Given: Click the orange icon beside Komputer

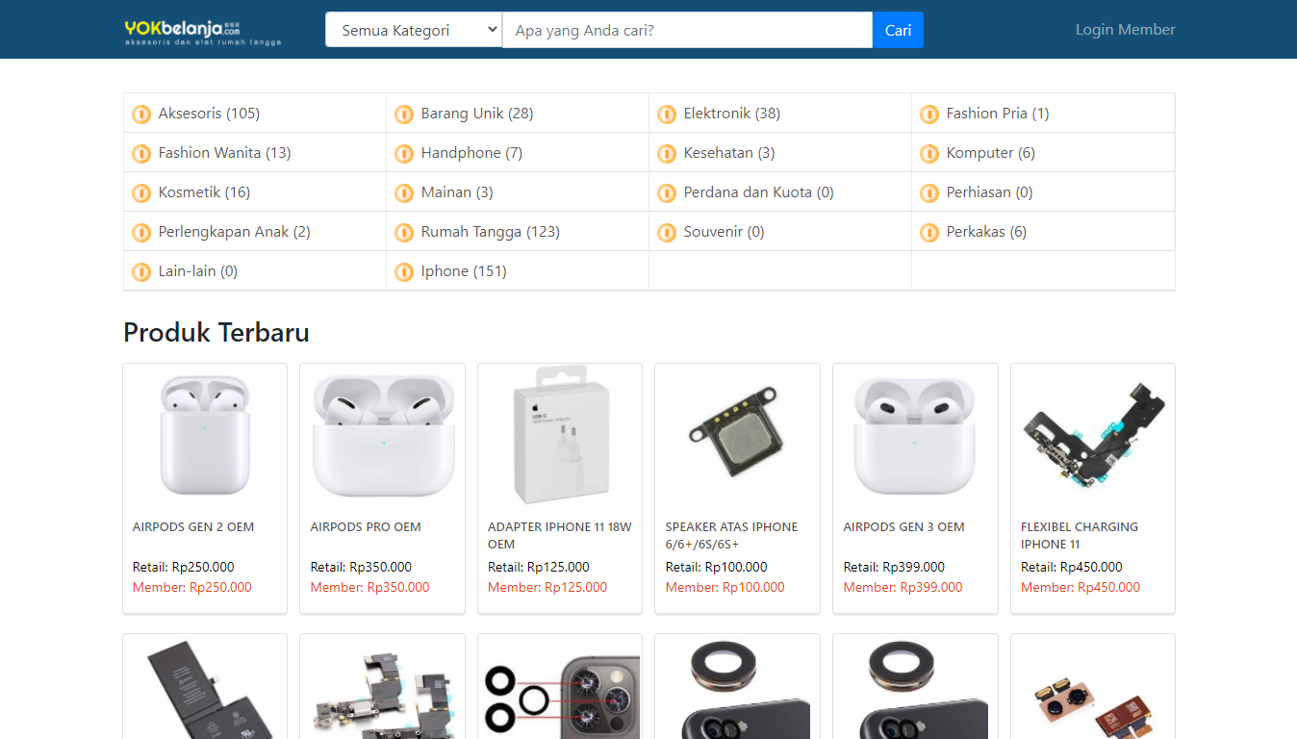Looking at the screenshot, I should (x=929, y=154).
